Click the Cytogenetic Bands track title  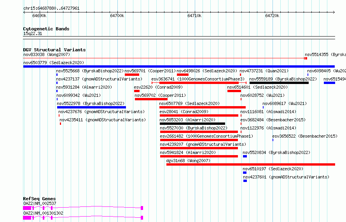pyautogui.click(x=46, y=29)
